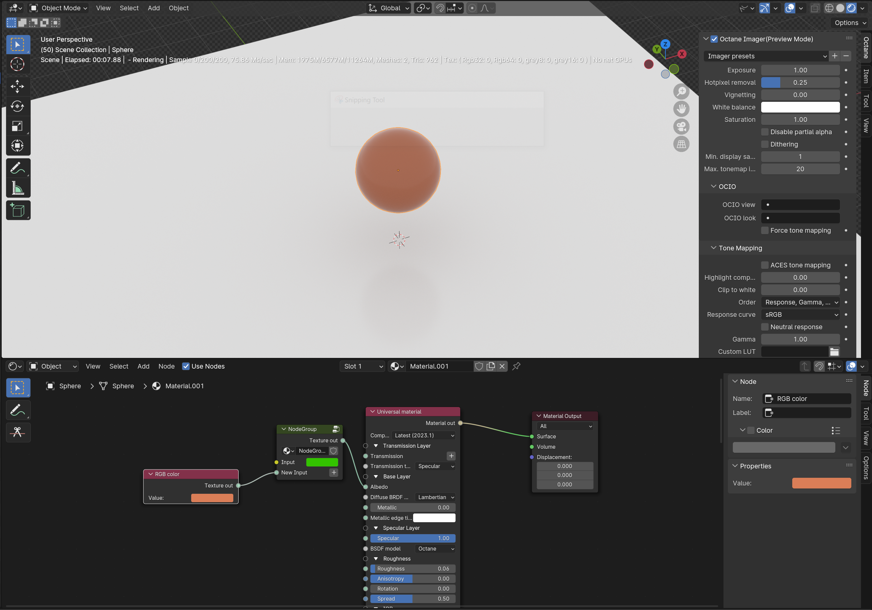
Task: Uncheck the Use Nodes checkbox
Action: [x=186, y=366]
